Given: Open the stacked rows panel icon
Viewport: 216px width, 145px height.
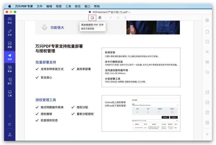Looking at the screenshot, I should tap(207, 62).
